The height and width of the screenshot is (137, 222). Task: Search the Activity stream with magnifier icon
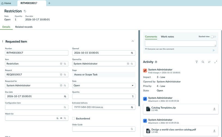(x=203, y=62)
